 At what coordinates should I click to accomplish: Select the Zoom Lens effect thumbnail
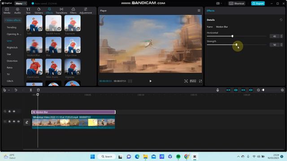pyautogui.click(x=35, y=67)
